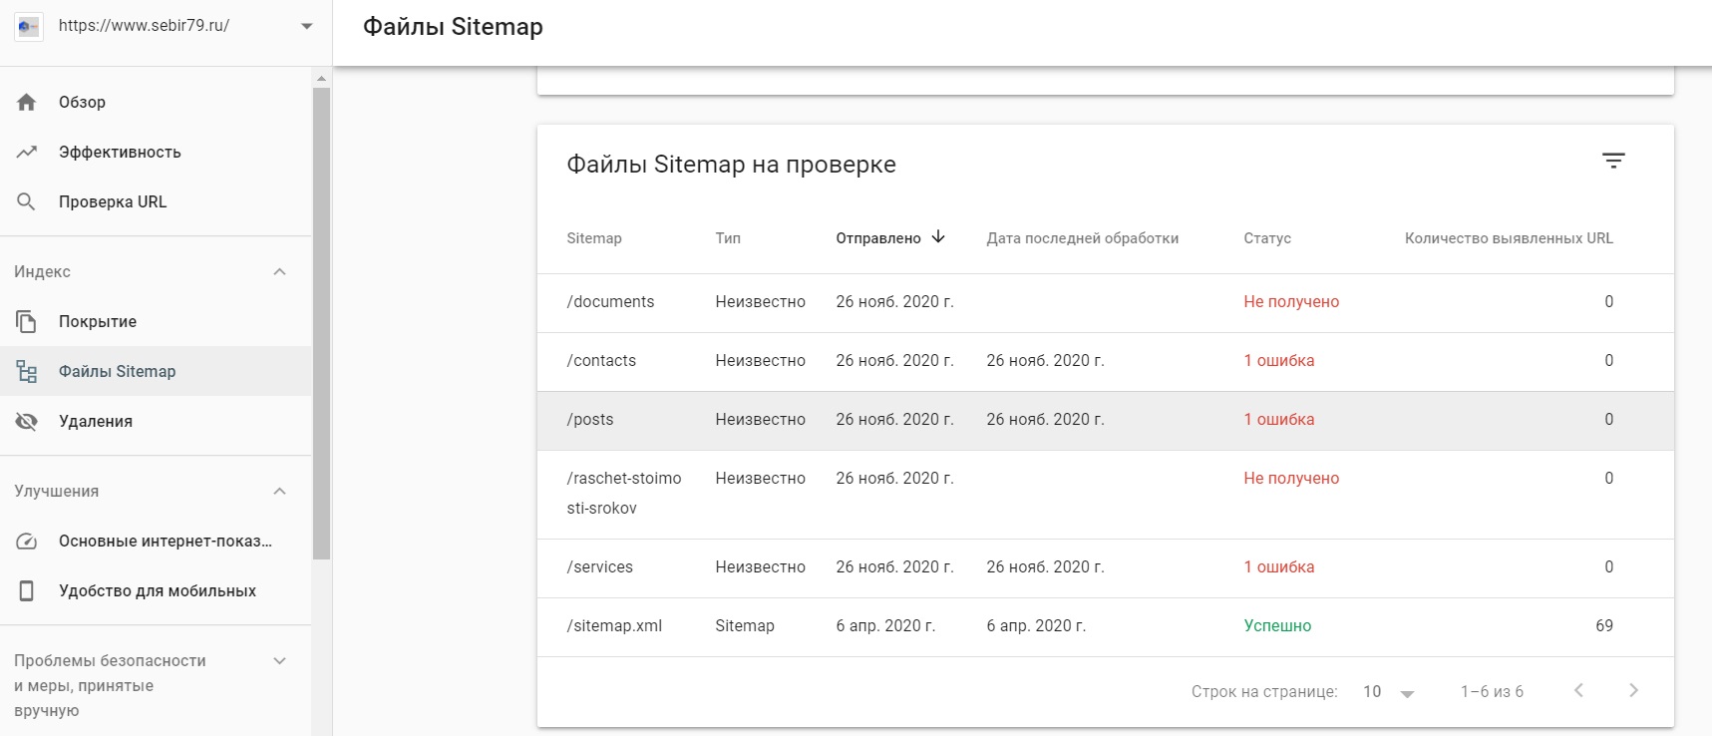Open rows per page dropdown

point(1388,692)
